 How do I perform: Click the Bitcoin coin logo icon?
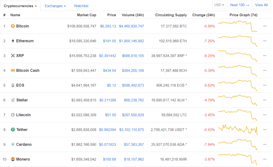(x=13, y=26)
